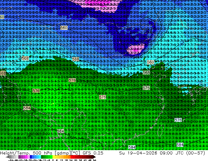Select the "500 hPa" level label
The image size is (208, 161).
42,153
